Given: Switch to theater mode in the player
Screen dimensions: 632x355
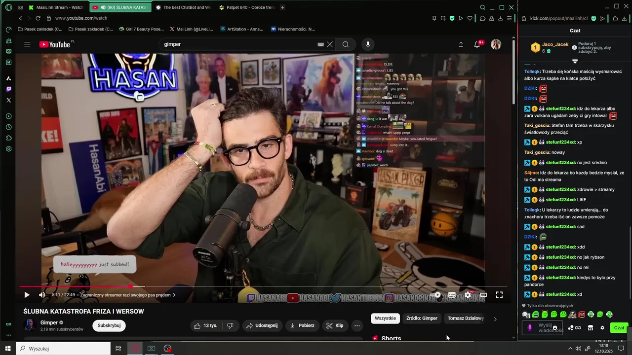Looking at the screenshot, I should coord(483,295).
